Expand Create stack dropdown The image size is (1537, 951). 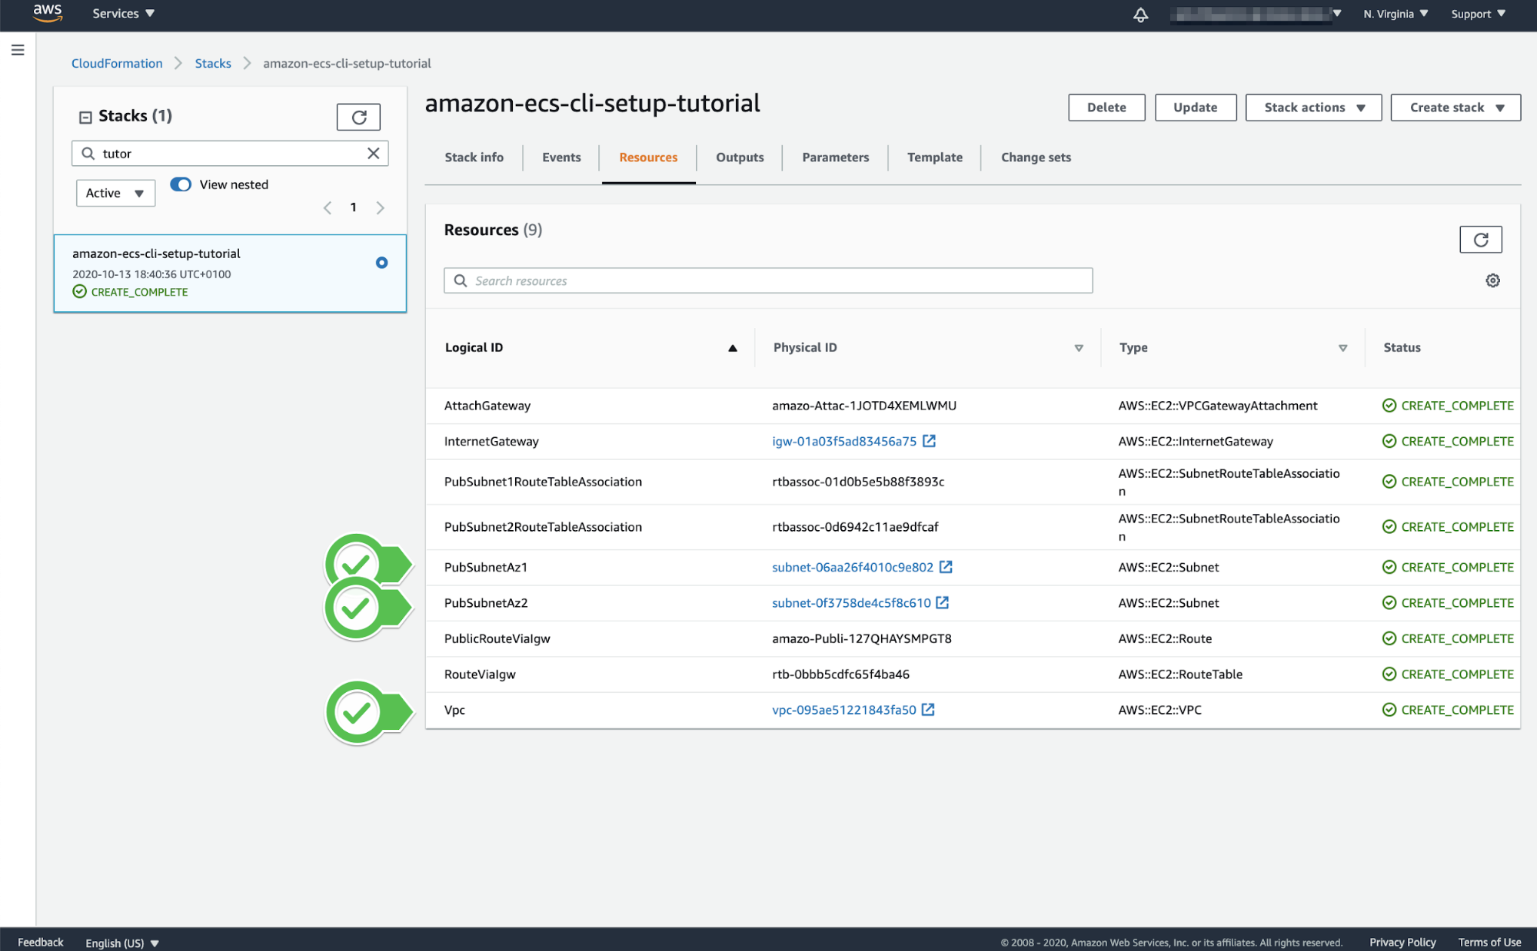(1455, 108)
